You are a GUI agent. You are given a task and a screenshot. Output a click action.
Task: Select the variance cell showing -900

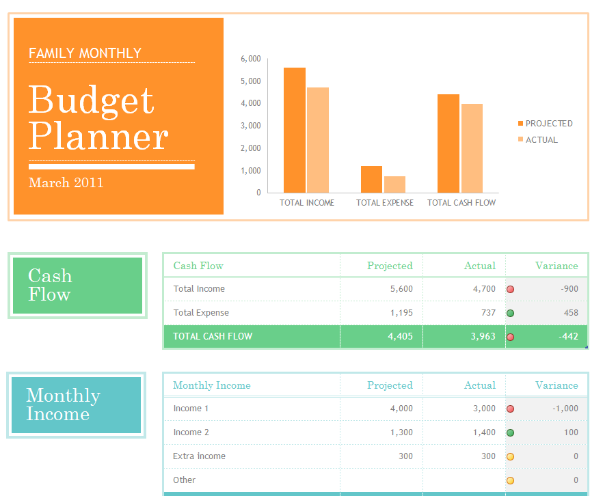click(547, 289)
